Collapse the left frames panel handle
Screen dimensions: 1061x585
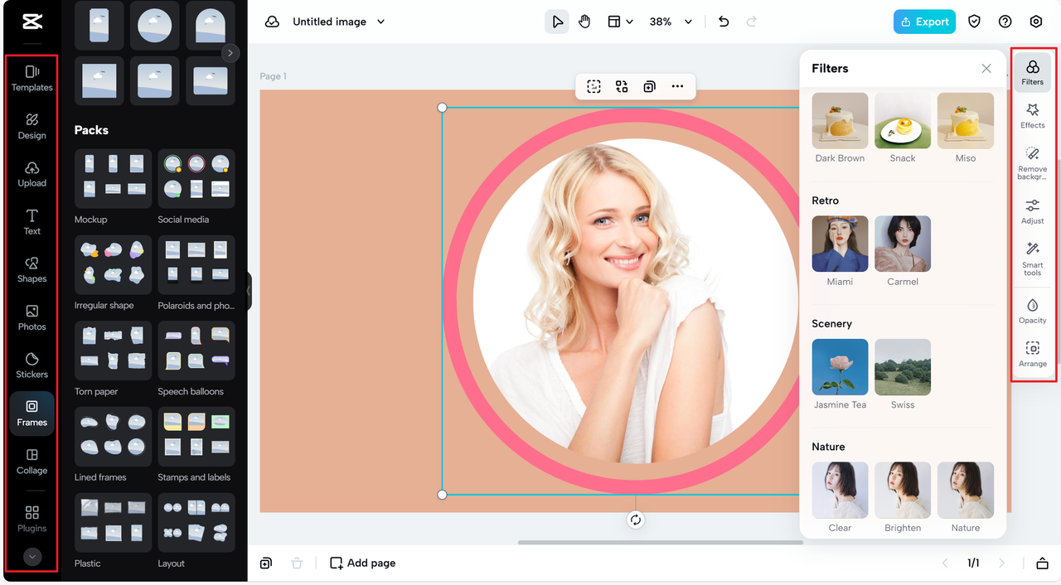[249, 292]
